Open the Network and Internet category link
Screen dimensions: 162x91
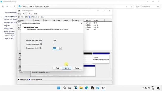[x=10, y=20]
